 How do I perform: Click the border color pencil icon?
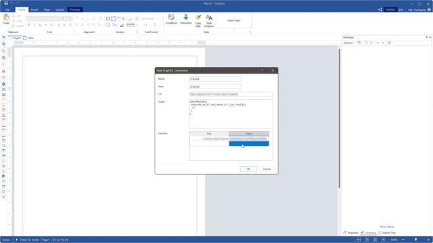pos(122,25)
